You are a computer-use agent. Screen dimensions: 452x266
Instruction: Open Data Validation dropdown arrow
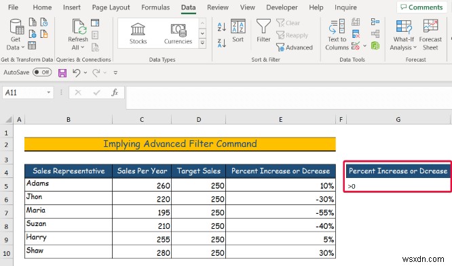coord(365,46)
